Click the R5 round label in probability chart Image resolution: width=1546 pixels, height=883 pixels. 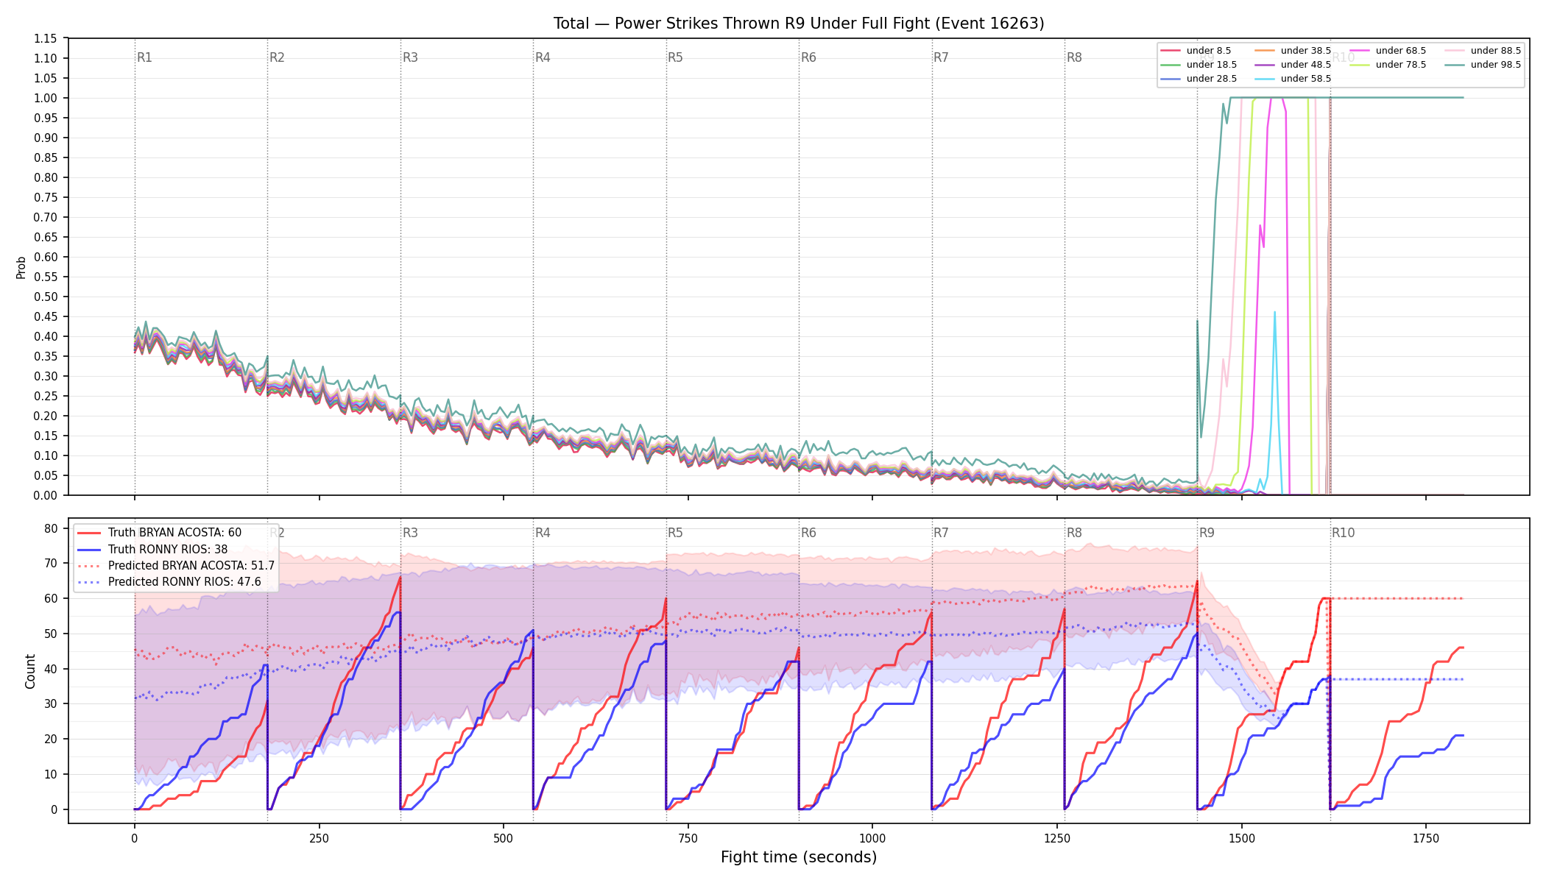point(675,57)
